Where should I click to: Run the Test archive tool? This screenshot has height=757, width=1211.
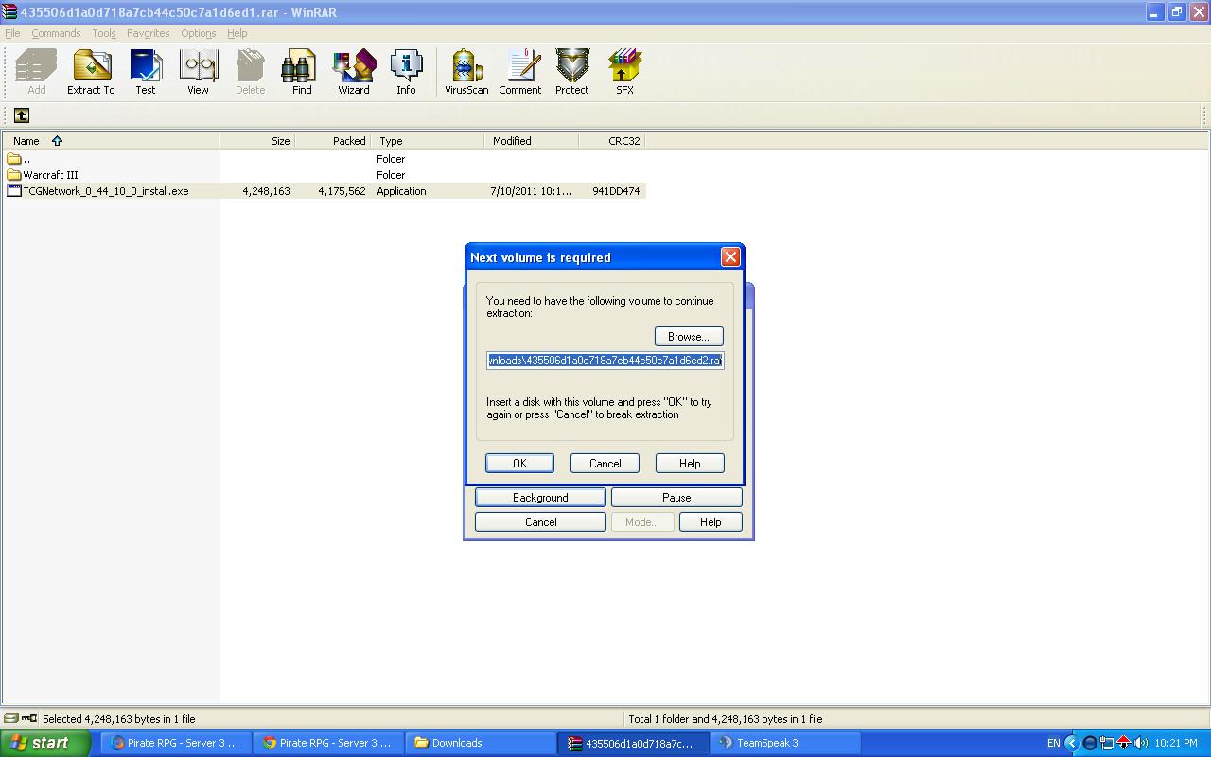coord(146,72)
